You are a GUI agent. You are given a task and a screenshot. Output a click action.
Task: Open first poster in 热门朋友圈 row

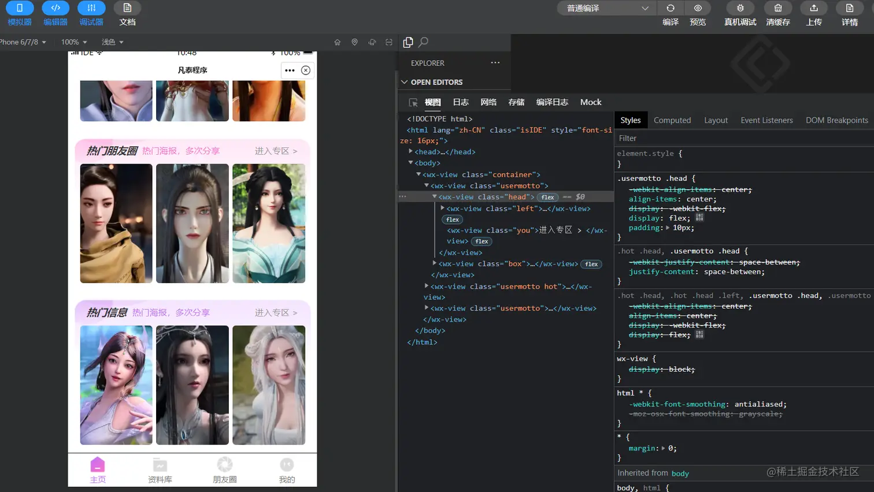[x=116, y=223]
